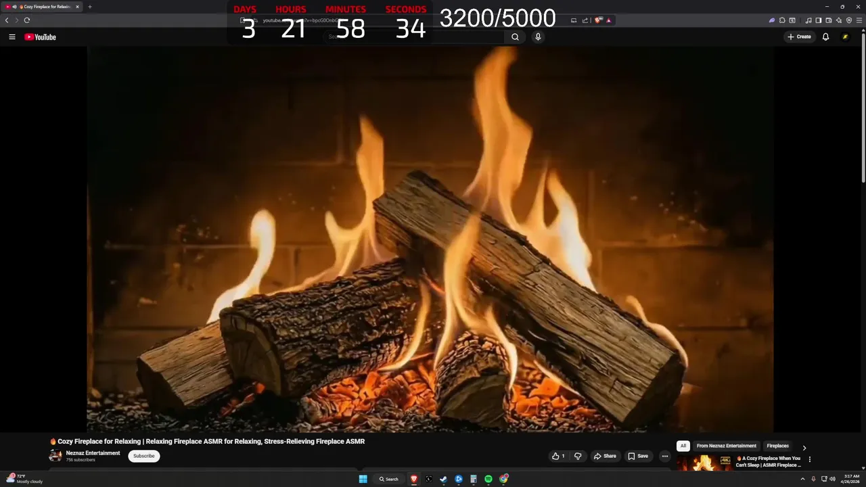Mute the tab using its speaker icon
This screenshot has width=866, height=487.
pos(14,7)
